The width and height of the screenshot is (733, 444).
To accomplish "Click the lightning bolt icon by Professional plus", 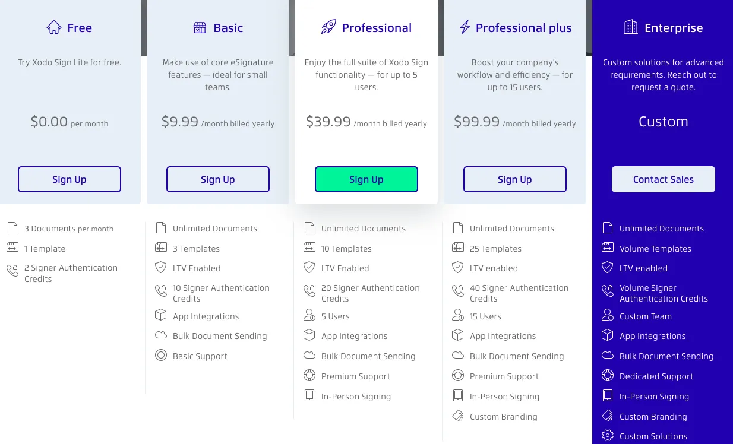I will (x=463, y=27).
